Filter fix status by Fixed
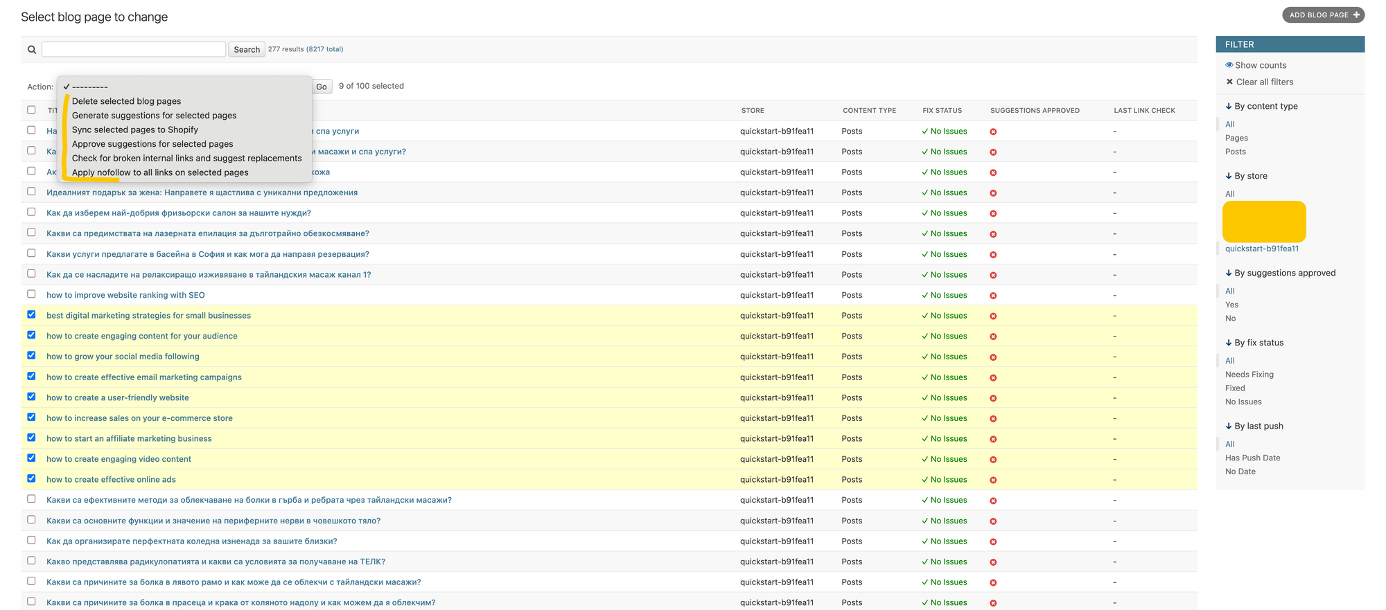The image size is (1386, 610). 1235,388
